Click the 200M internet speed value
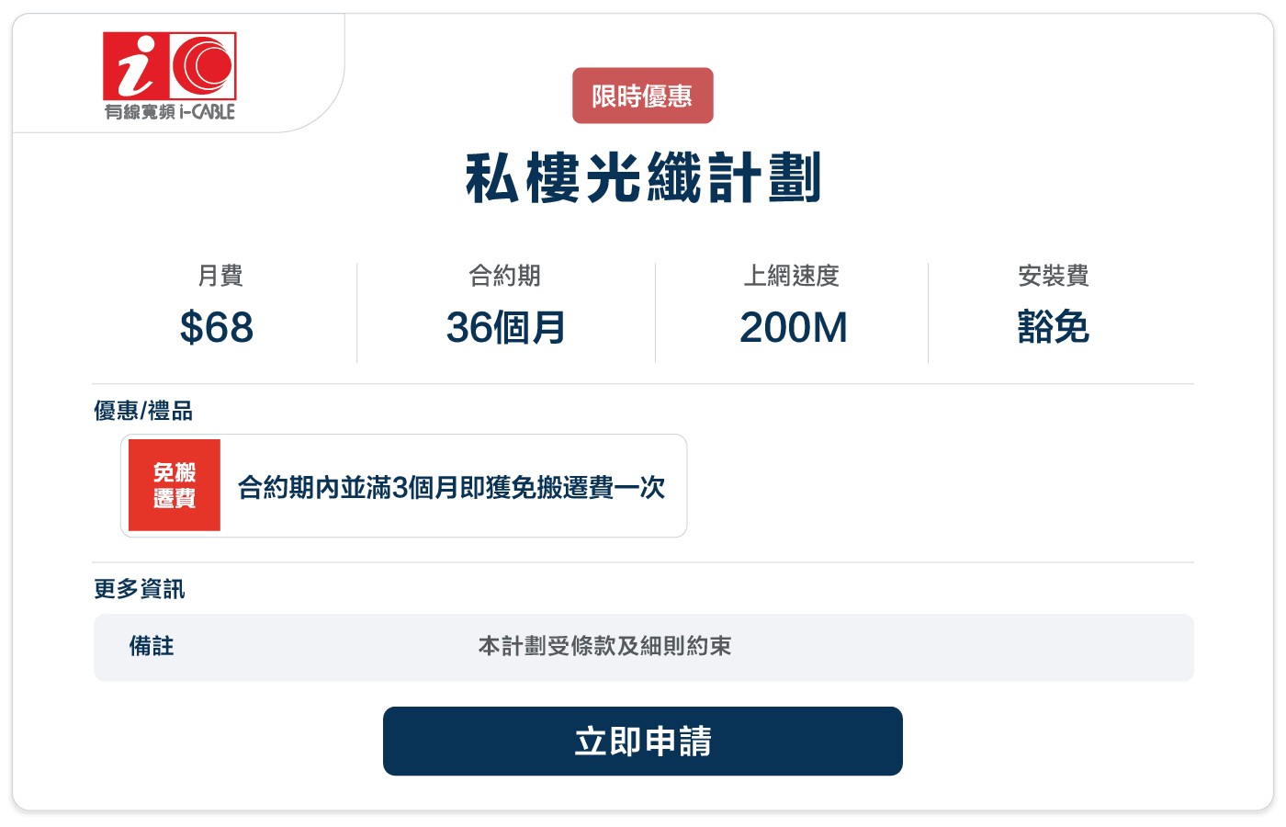1286x827 pixels. (794, 328)
